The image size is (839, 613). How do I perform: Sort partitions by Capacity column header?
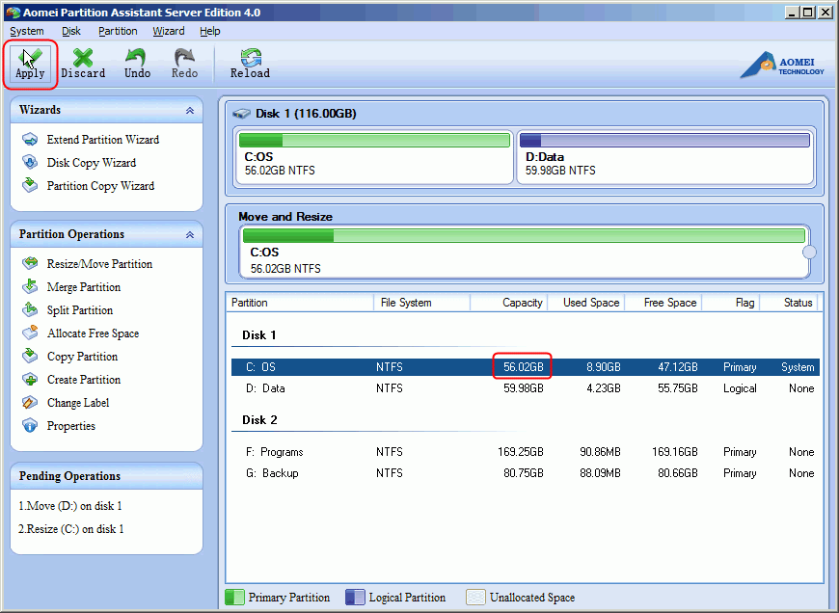coord(522,303)
